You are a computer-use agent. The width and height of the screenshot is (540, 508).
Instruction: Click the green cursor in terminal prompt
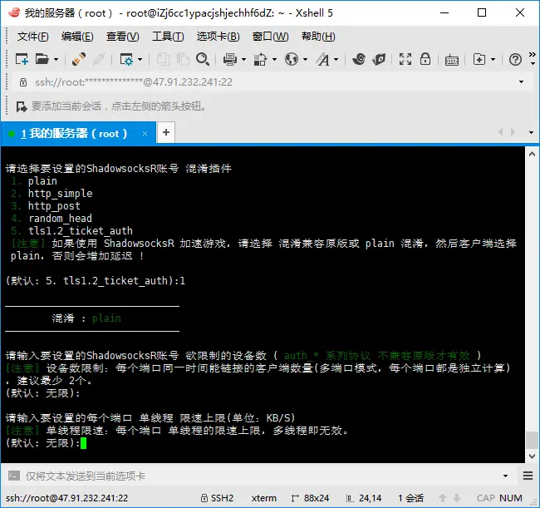[83, 443]
